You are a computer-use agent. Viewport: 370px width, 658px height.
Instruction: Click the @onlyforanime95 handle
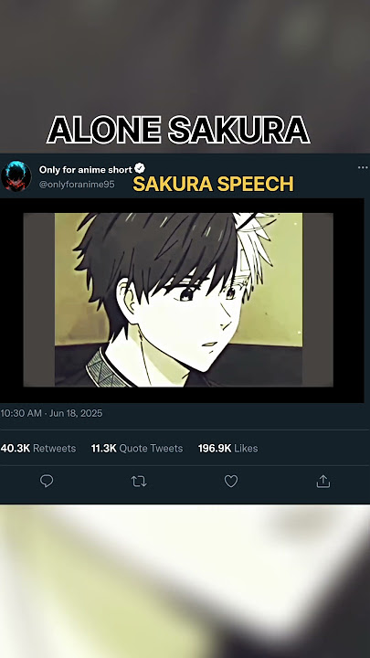[x=77, y=185]
